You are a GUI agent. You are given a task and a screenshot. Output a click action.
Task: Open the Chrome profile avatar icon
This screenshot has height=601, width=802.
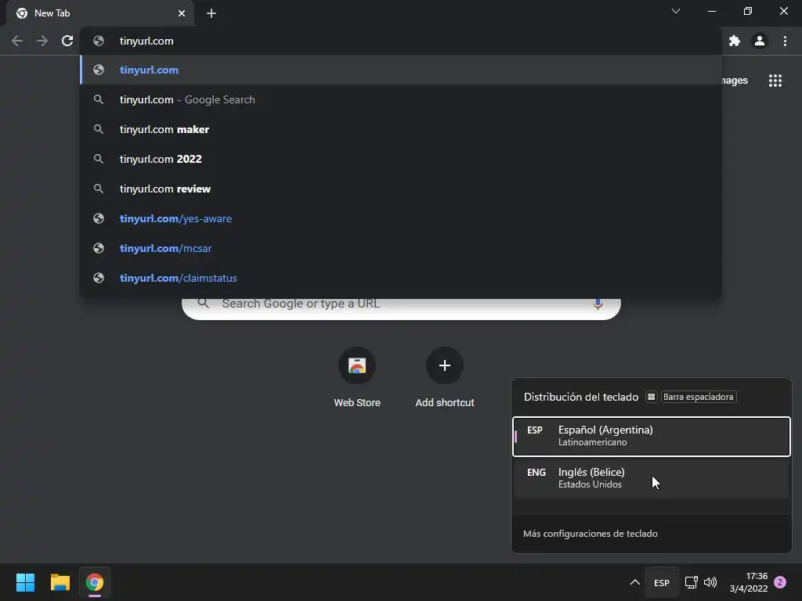click(x=760, y=41)
